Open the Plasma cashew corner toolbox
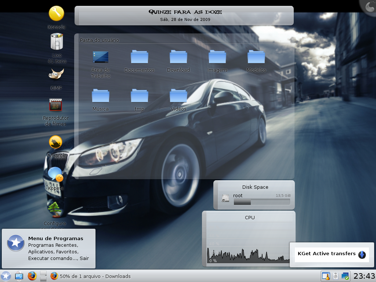Screen dimensions: 376x282 (x=369, y=6)
